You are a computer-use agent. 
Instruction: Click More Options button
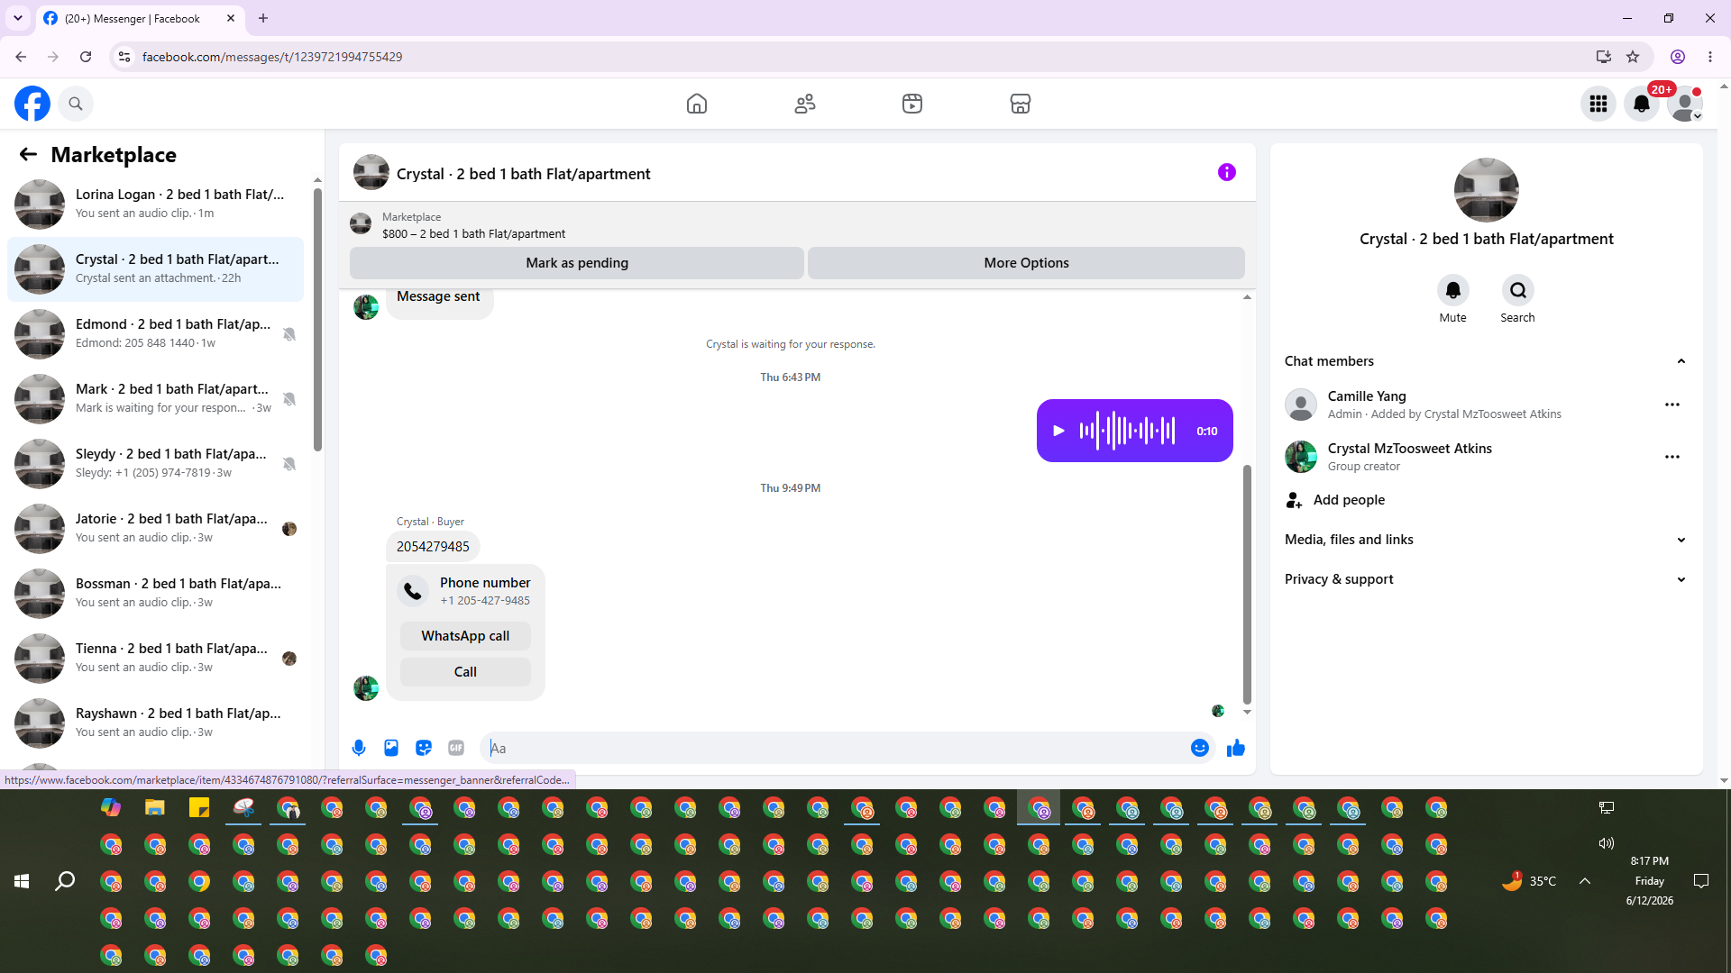(1026, 263)
